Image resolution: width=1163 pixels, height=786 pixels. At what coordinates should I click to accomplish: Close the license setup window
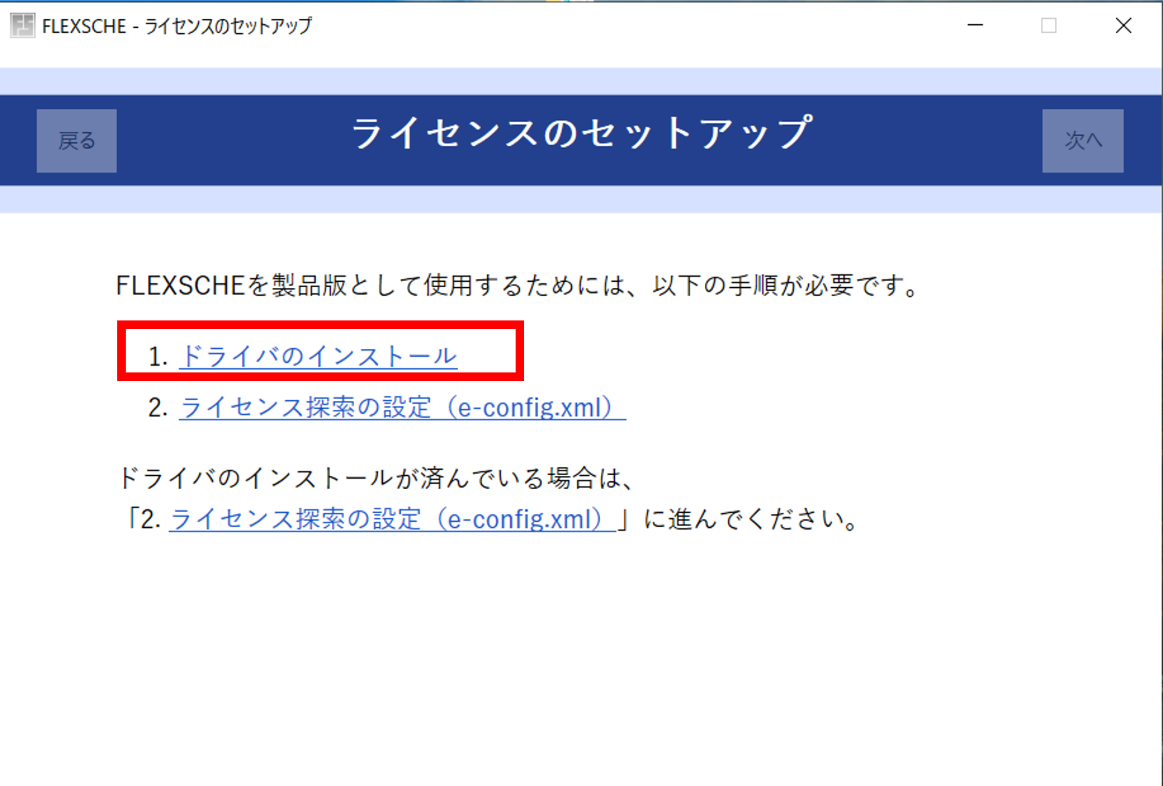(x=1123, y=25)
